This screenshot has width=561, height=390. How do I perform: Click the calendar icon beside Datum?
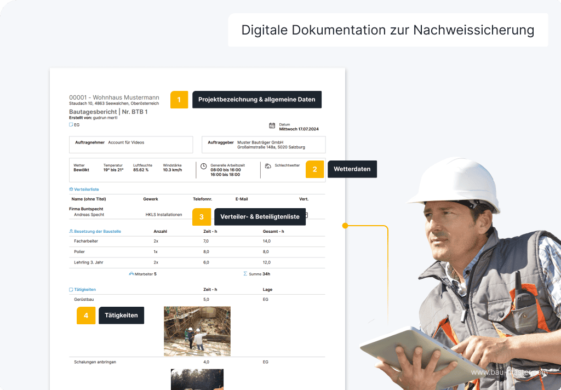tap(271, 124)
